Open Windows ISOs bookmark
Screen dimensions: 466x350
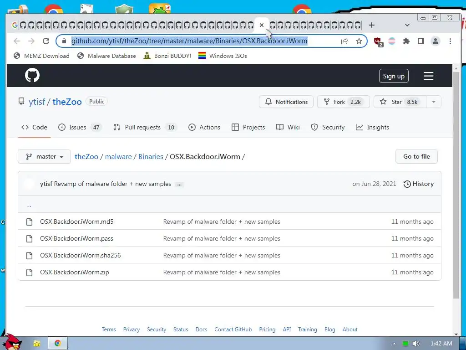pos(223,56)
